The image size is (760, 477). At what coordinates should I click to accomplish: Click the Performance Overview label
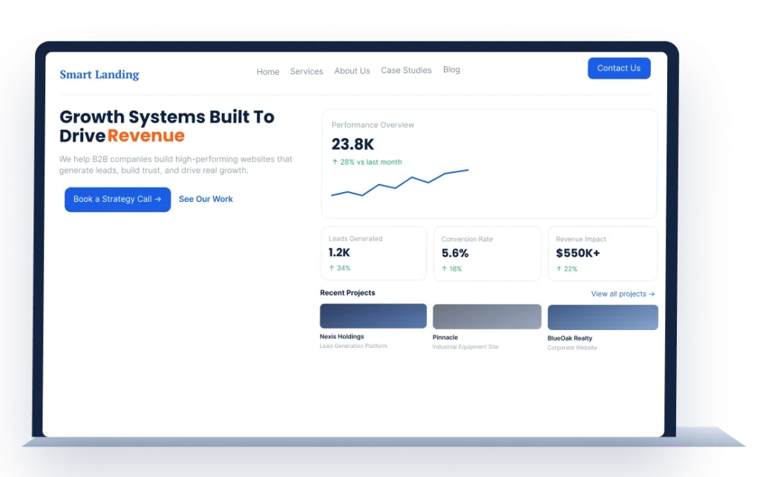(x=373, y=125)
